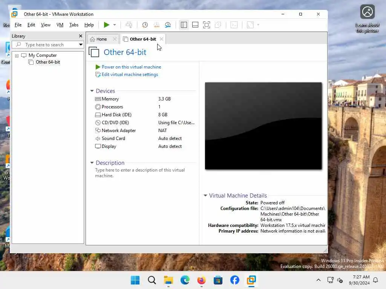Open the File menu

[18, 25]
